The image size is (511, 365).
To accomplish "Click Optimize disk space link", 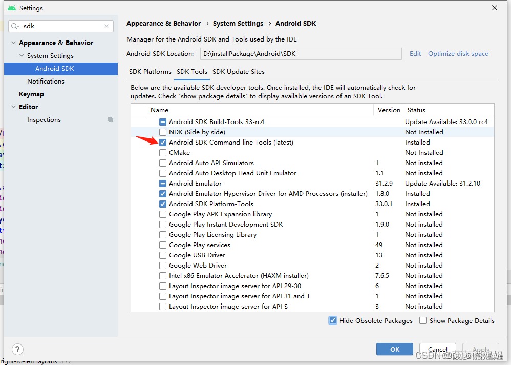I will [458, 53].
